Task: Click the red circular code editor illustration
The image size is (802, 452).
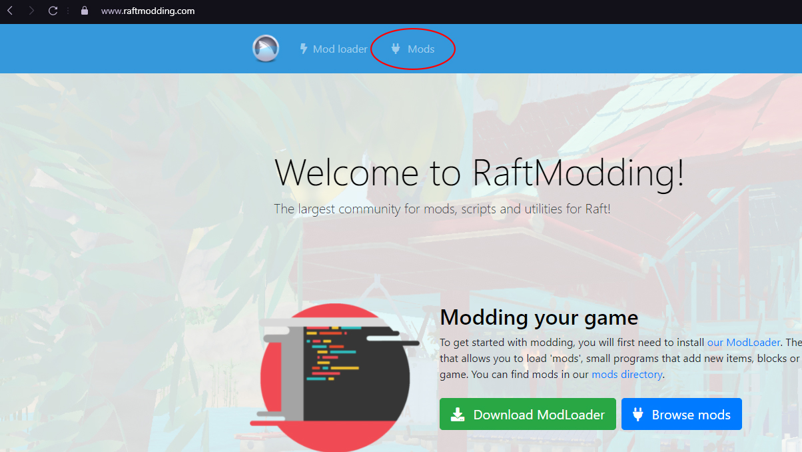Action: click(334, 378)
